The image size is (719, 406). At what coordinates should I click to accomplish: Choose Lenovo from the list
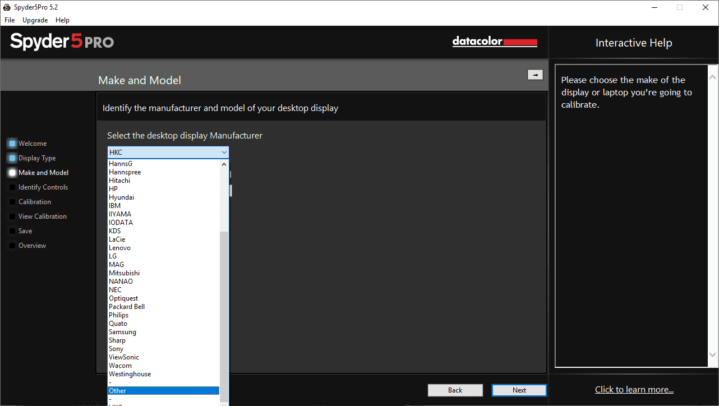pos(163,248)
